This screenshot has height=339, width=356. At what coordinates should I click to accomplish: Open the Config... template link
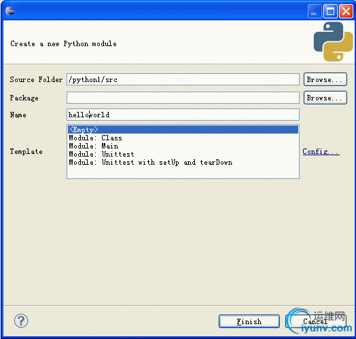pos(321,151)
